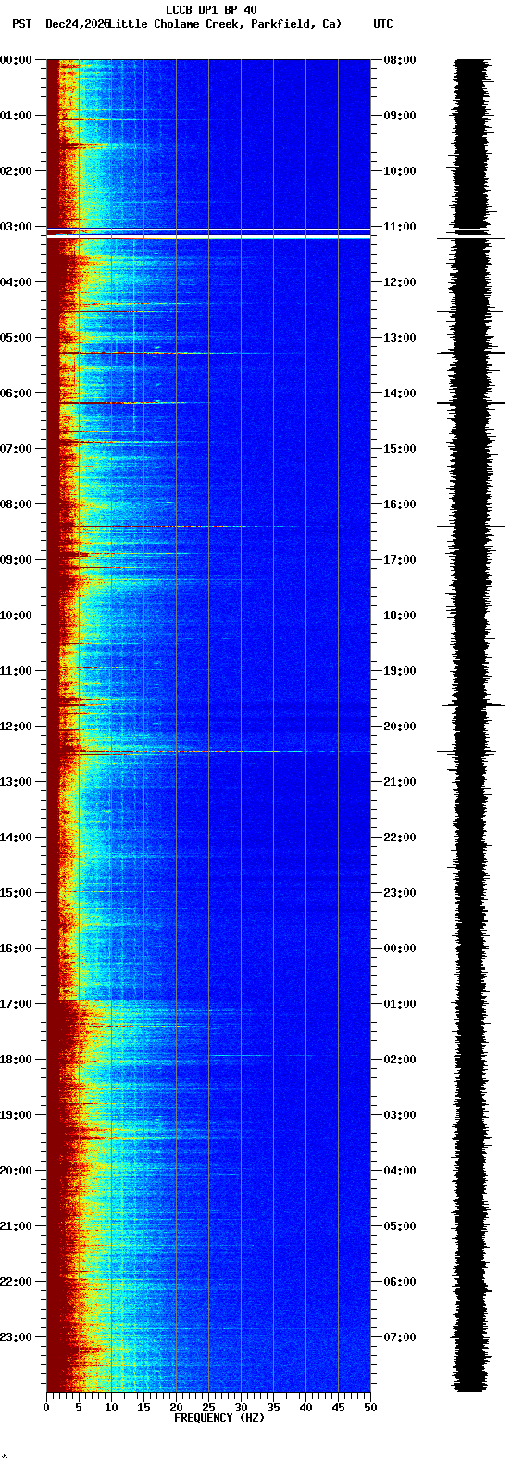
Task: Click the UTC time label '11:00'
Action: pos(401,227)
